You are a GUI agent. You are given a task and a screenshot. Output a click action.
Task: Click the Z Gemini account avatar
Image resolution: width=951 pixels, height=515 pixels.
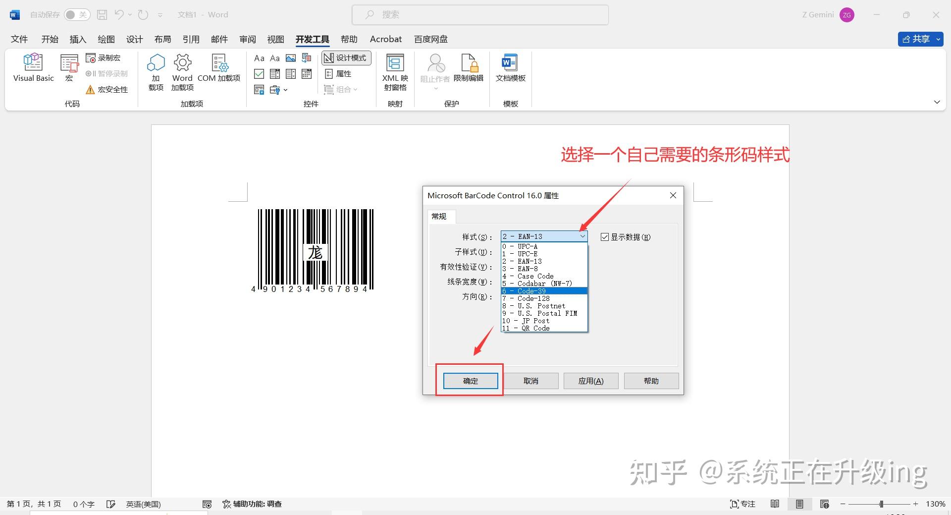tap(847, 15)
